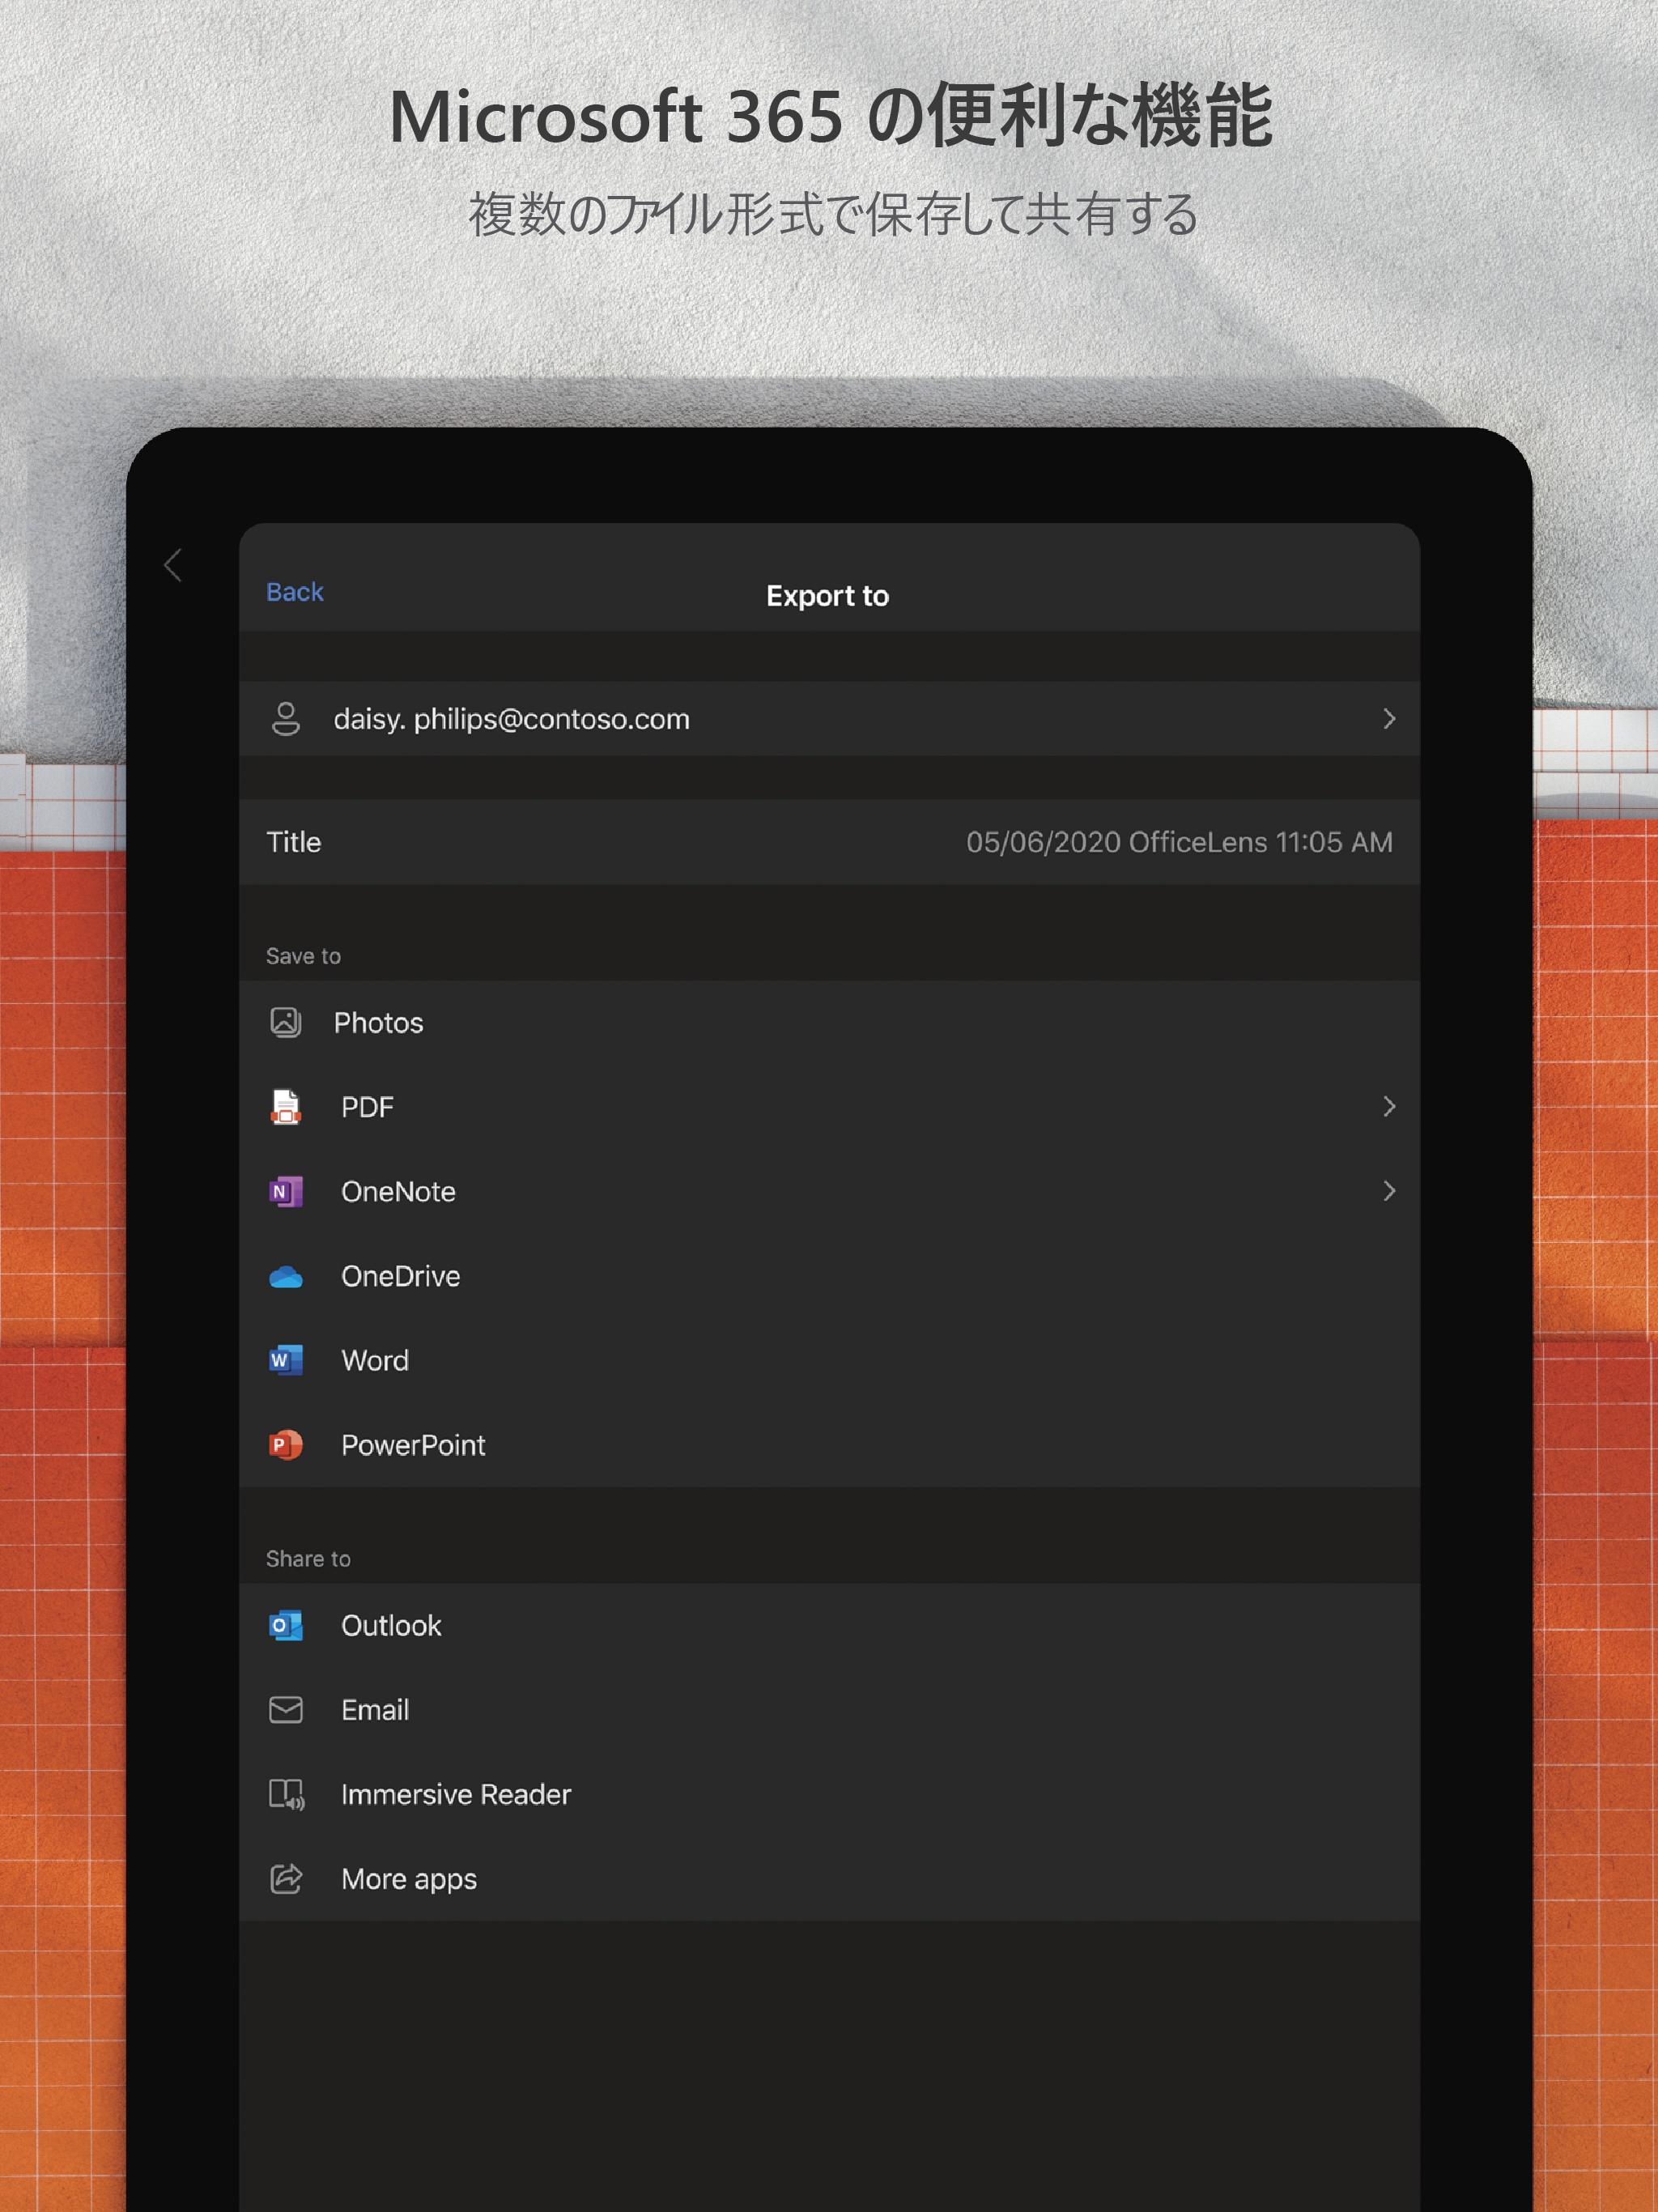This screenshot has width=1658, height=2212.
Task: Tap the Outlook app icon
Action: [285, 1625]
